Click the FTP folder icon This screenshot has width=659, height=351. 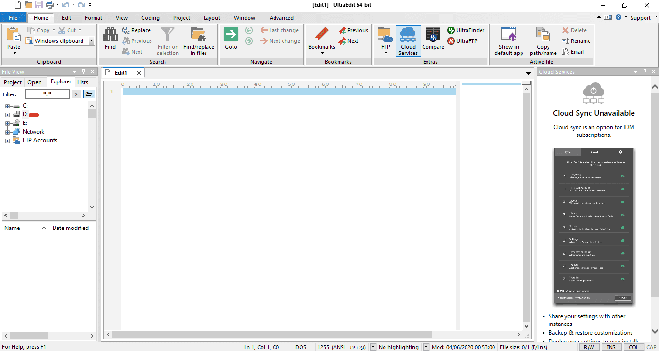tap(385, 34)
